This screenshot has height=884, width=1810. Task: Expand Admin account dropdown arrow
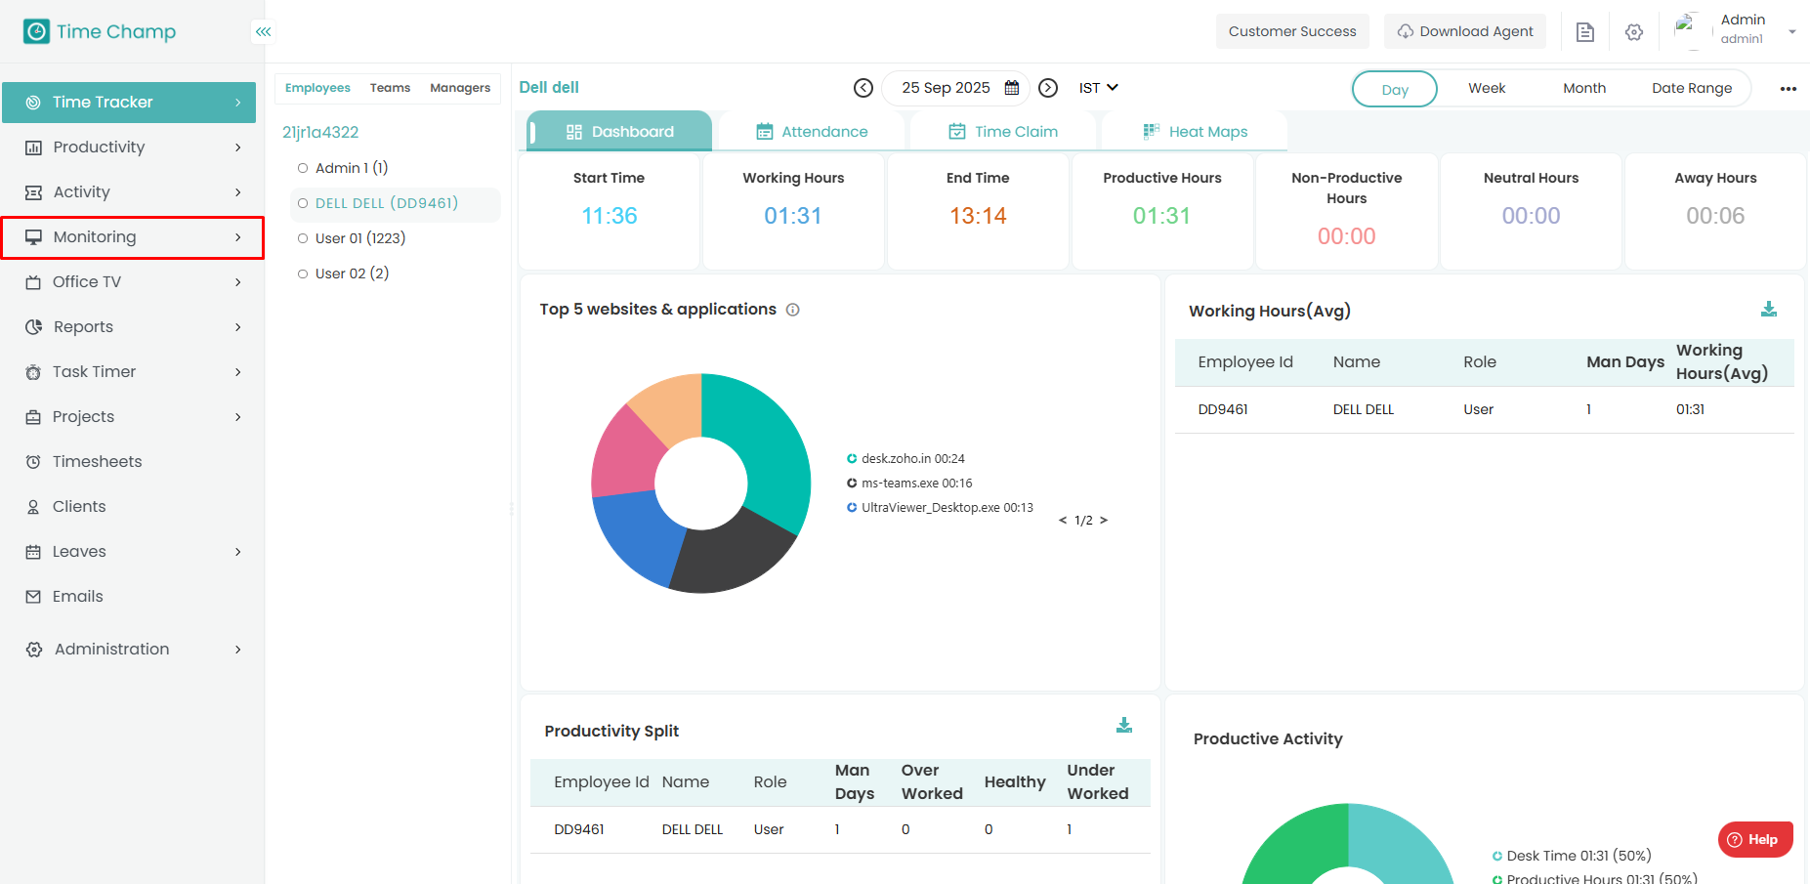coord(1792,31)
